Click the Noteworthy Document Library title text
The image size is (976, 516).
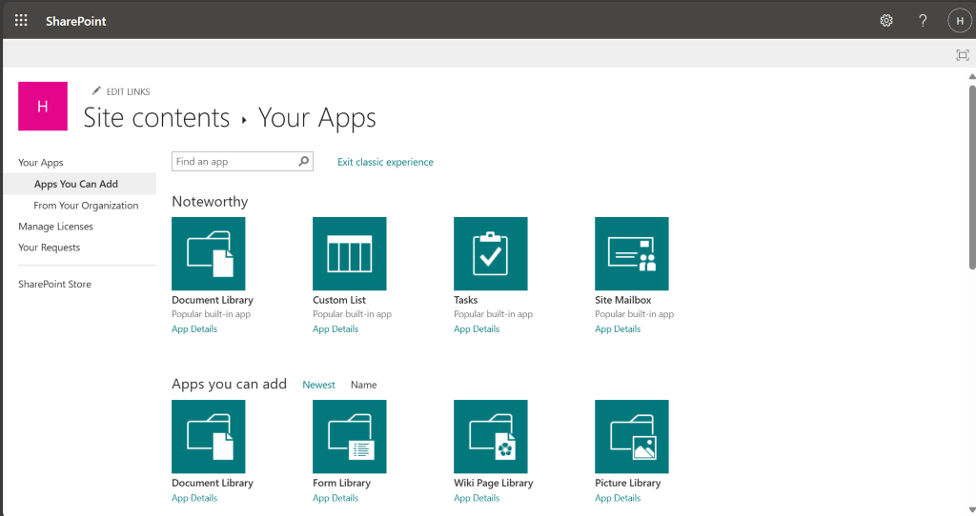coord(213,300)
